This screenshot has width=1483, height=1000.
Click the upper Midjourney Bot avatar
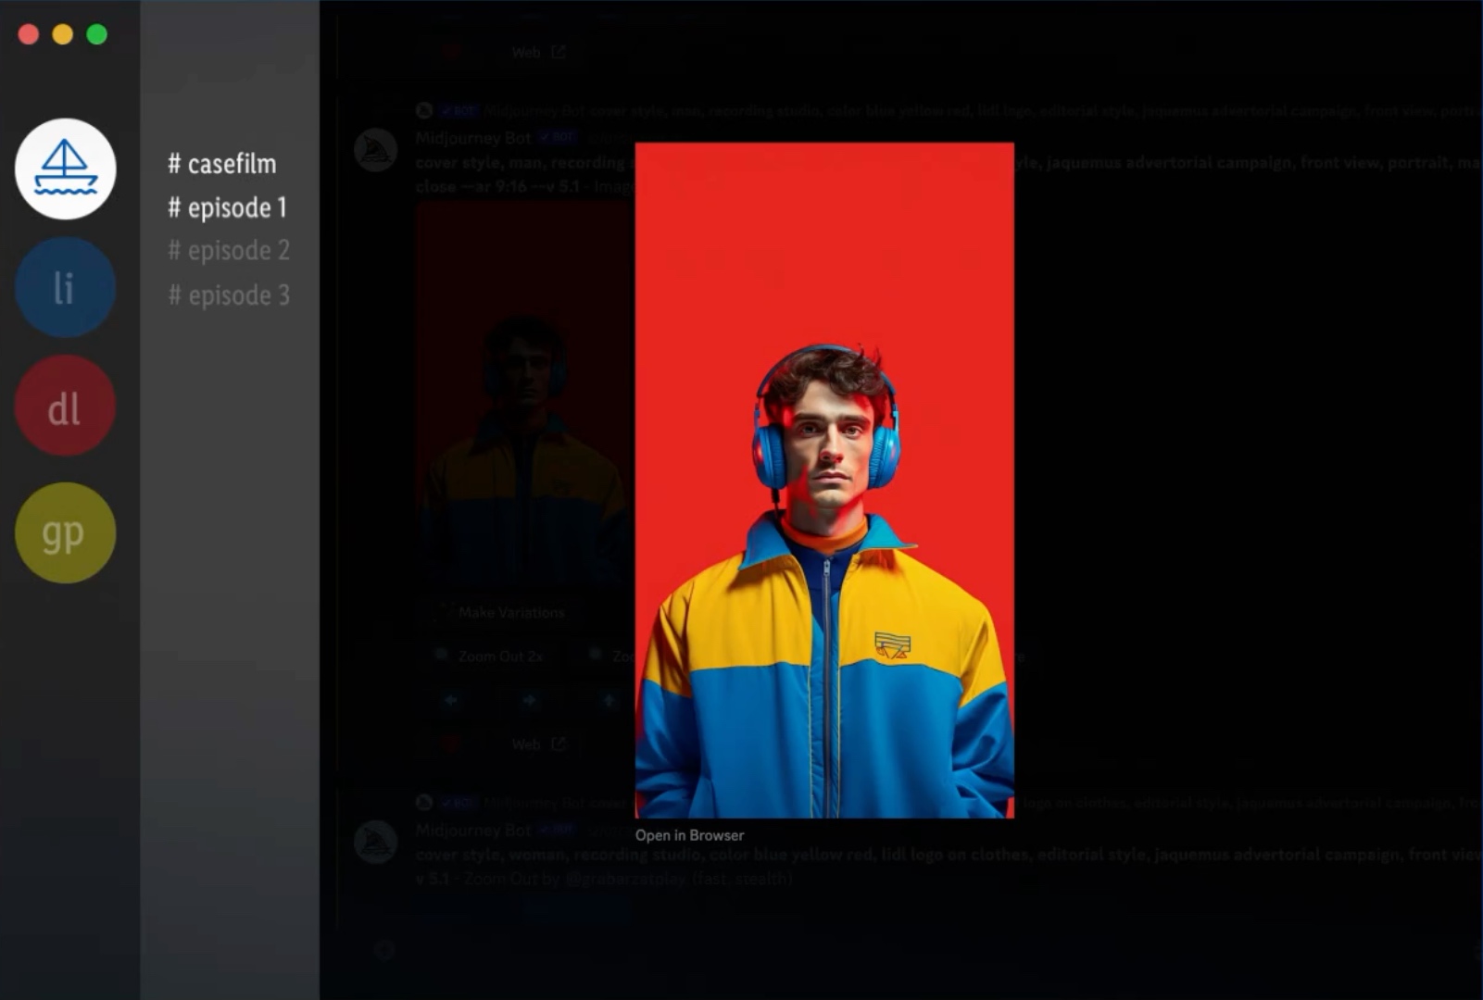point(375,150)
